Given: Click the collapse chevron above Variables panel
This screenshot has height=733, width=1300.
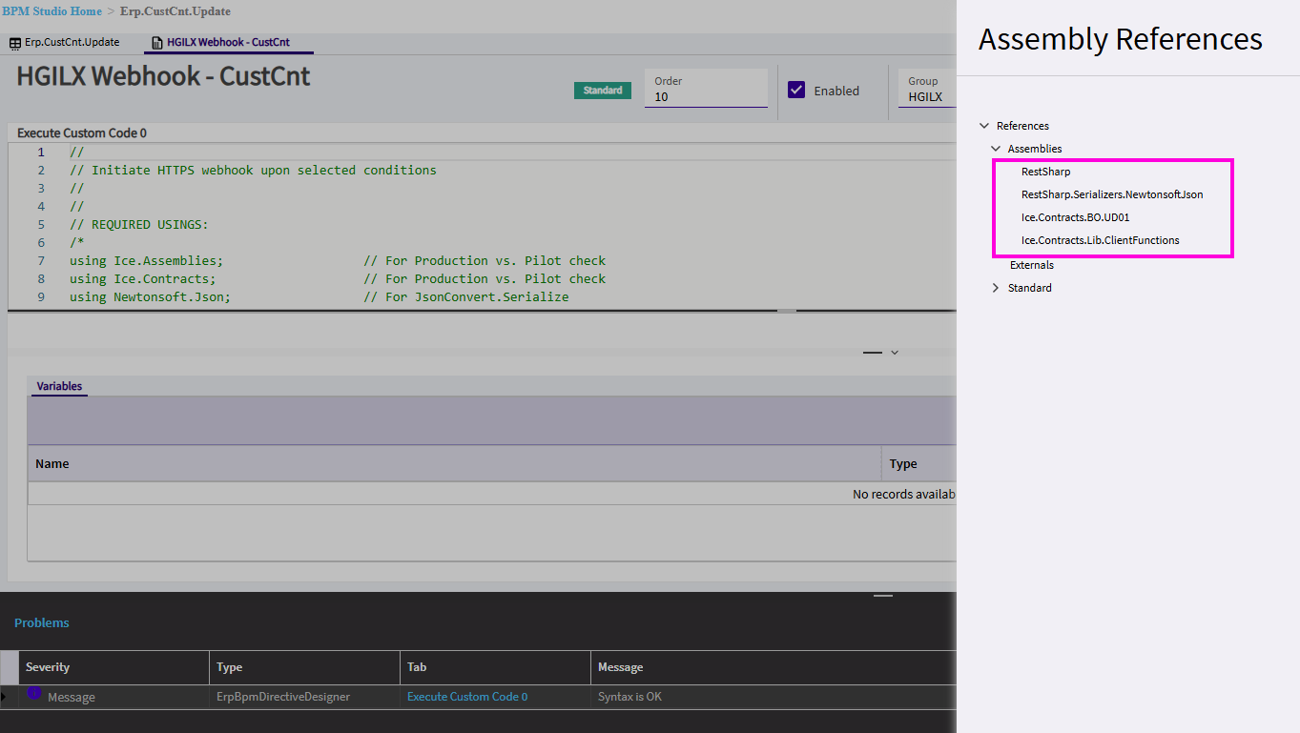Looking at the screenshot, I should pos(895,353).
